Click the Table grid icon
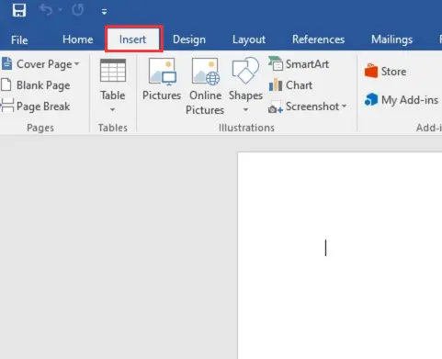The width and height of the screenshot is (442, 359). click(113, 71)
